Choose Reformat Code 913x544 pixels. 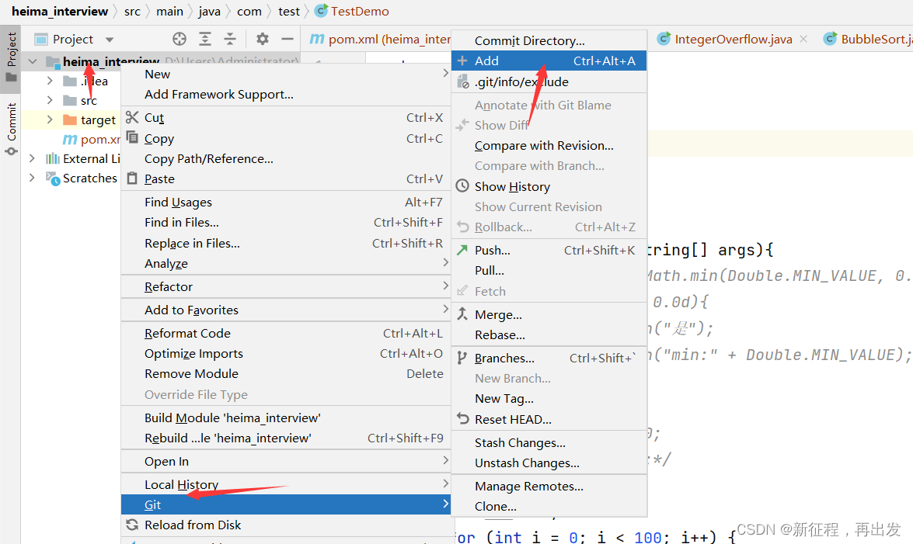click(286, 334)
